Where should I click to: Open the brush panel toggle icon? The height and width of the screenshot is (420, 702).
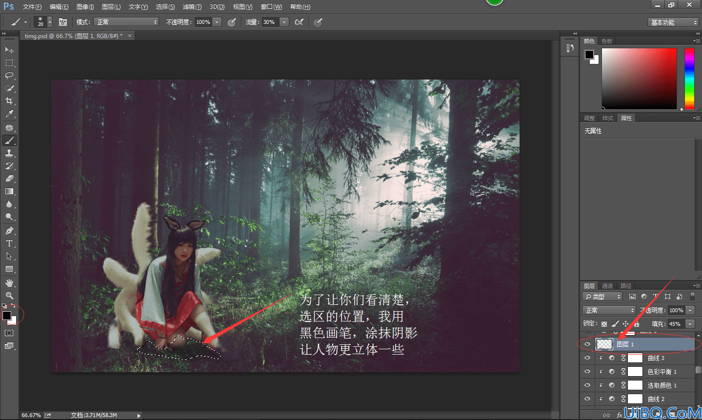click(63, 22)
